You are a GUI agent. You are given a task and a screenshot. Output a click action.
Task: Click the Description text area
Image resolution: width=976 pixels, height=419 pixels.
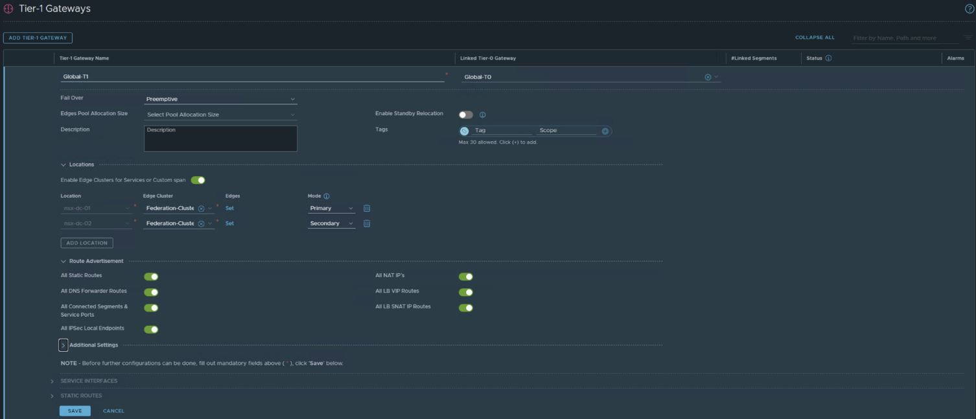click(x=220, y=139)
